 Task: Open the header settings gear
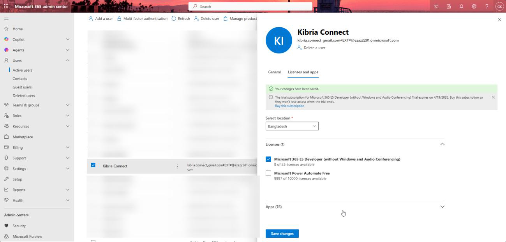(474, 6)
